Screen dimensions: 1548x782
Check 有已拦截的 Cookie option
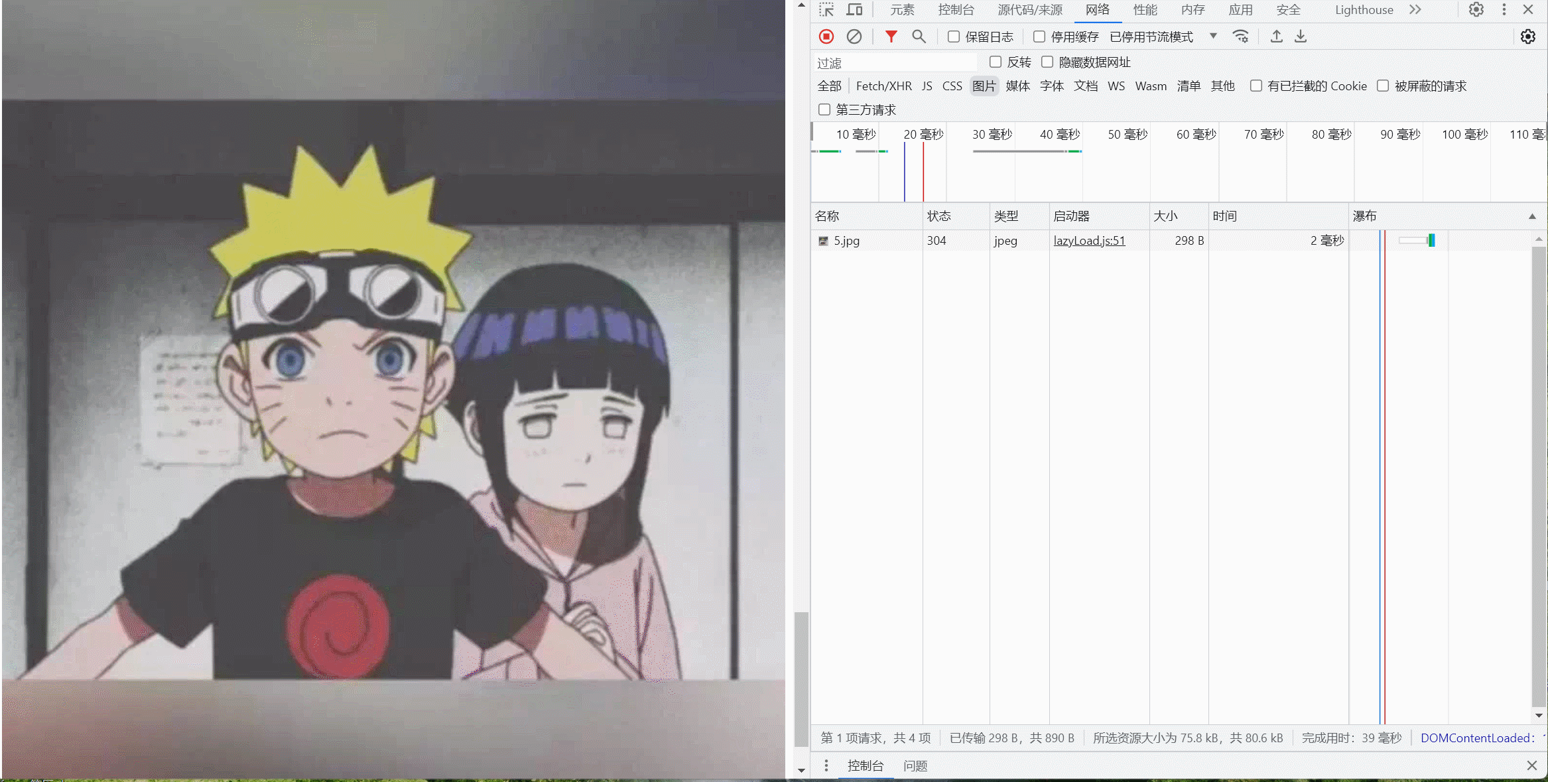(x=1256, y=86)
